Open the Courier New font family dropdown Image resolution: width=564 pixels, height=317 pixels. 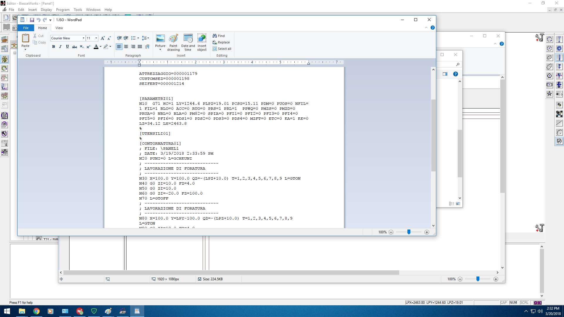click(83, 38)
